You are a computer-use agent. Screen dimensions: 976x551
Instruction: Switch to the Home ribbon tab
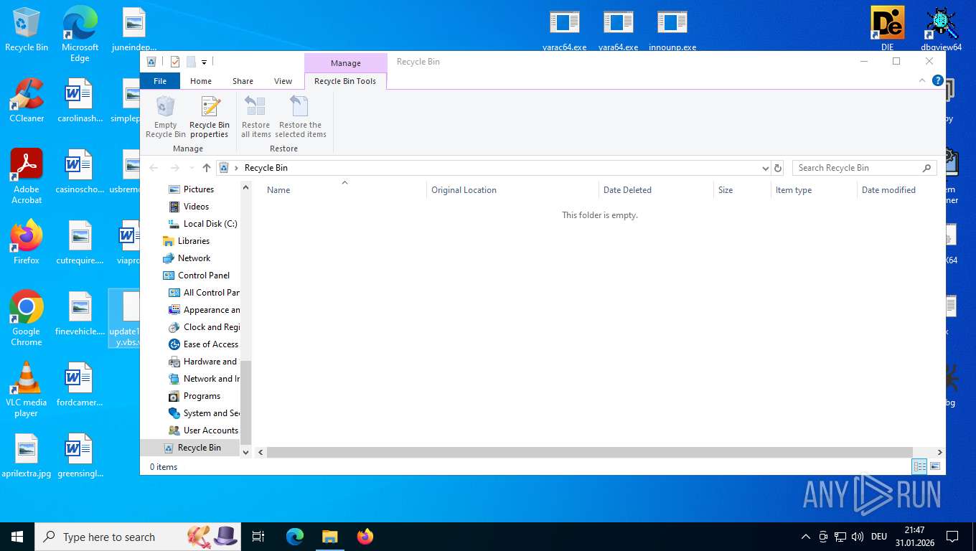pyautogui.click(x=201, y=81)
